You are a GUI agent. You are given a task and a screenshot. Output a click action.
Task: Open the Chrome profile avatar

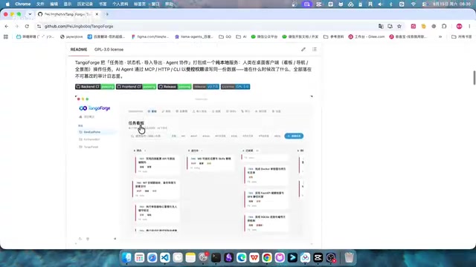(x=459, y=27)
